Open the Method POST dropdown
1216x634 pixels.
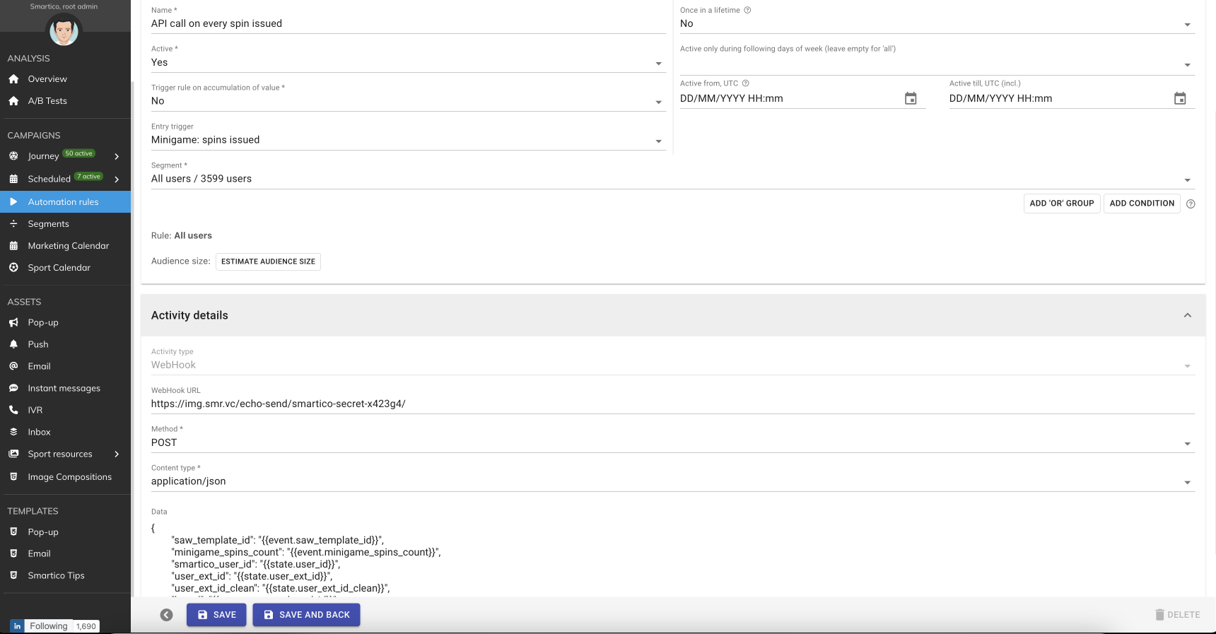tap(672, 443)
